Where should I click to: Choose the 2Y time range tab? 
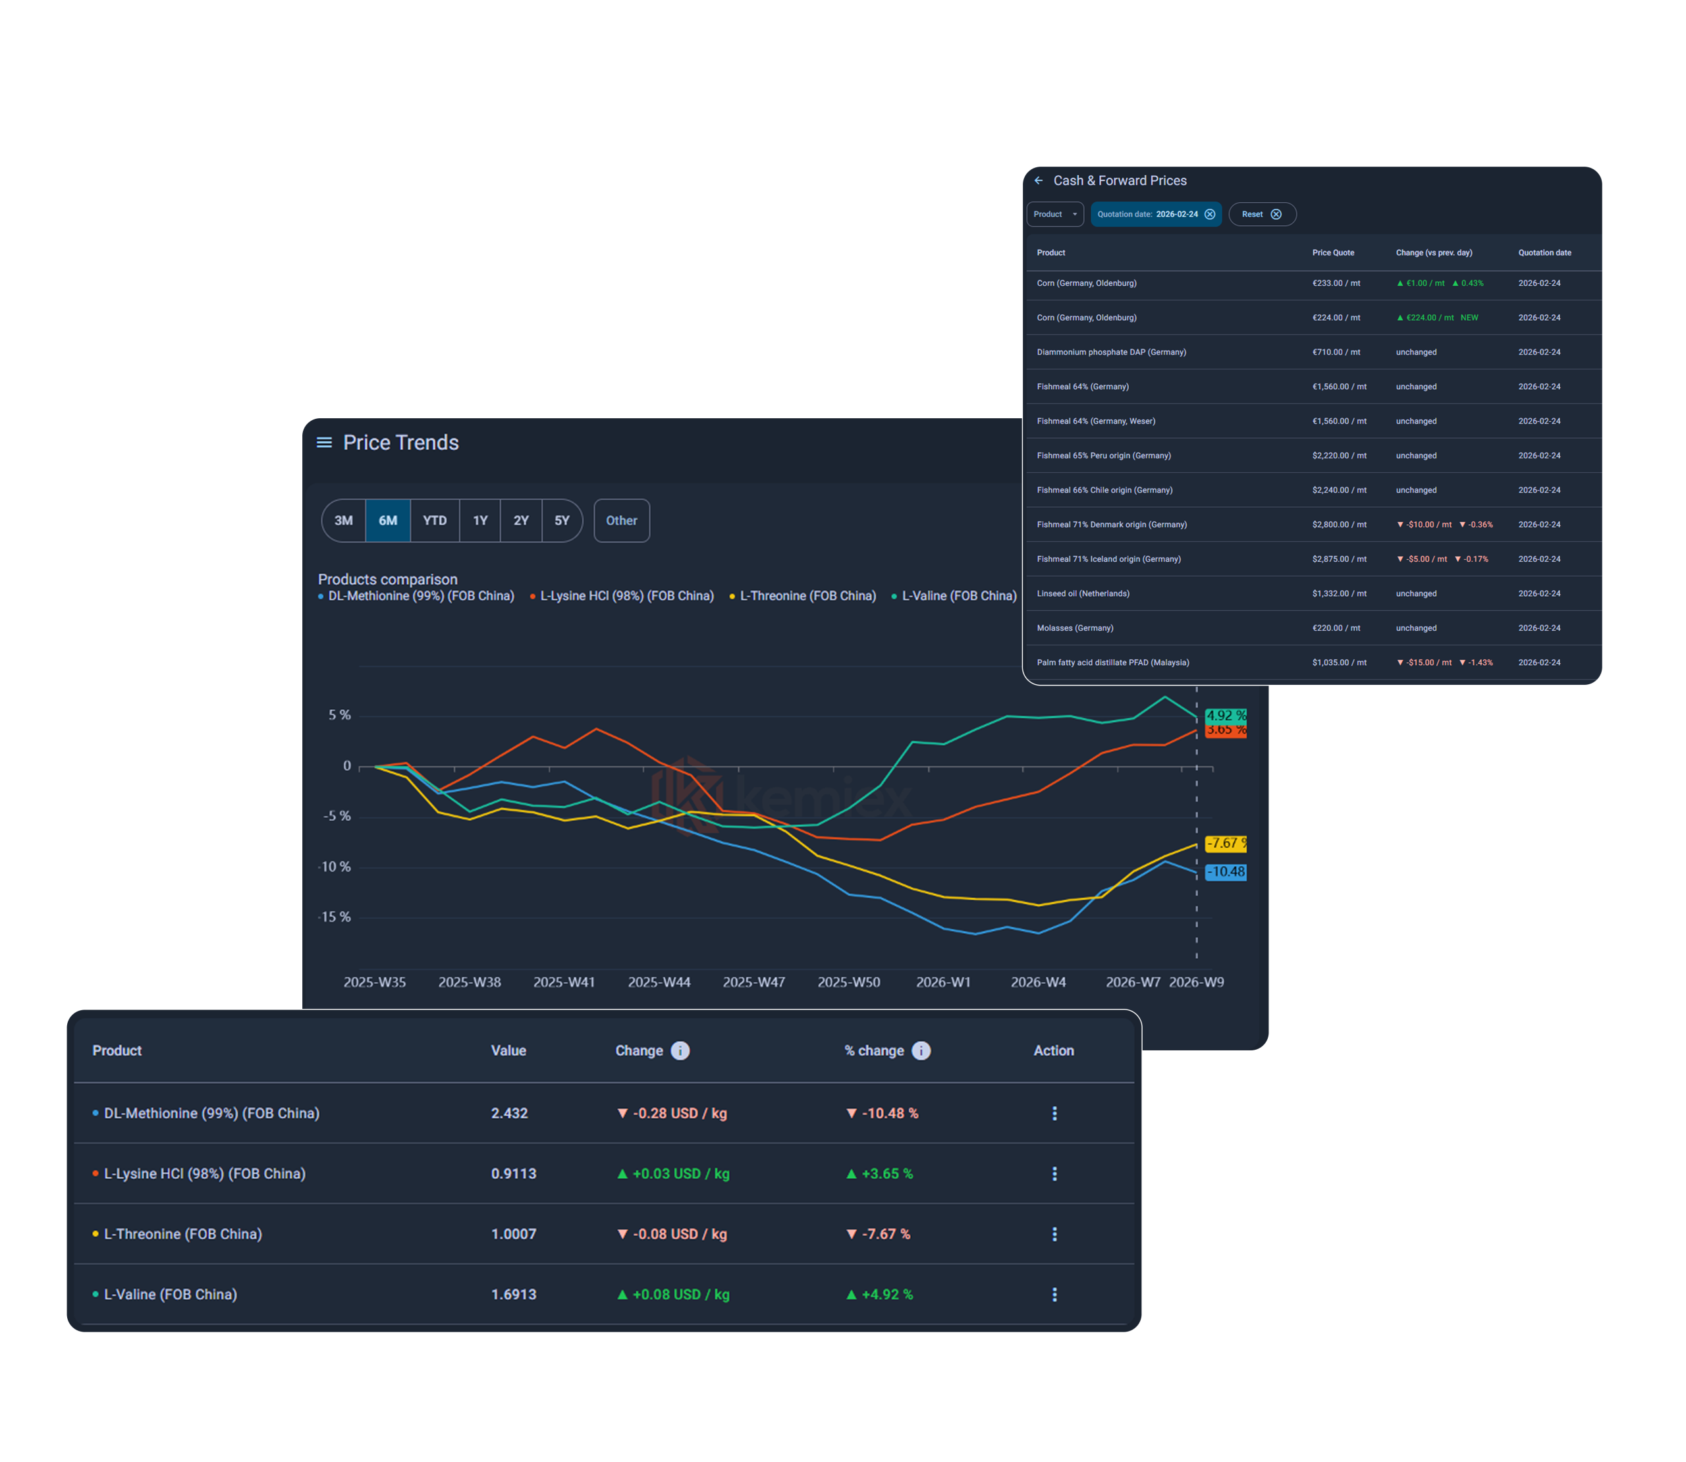(520, 520)
